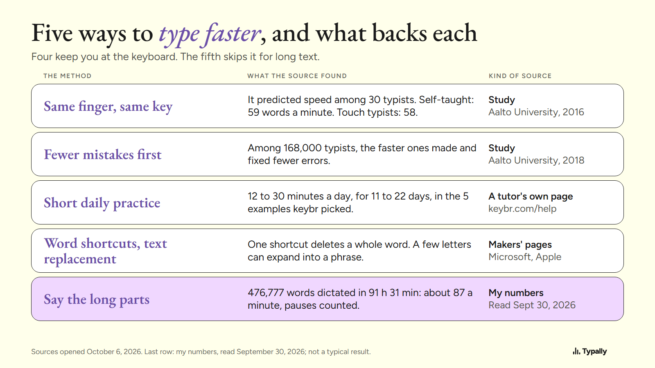Image resolution: width=655 pixels, height=368 pixels.
Task: Click the "Makers' pages" source label
Action: tap(520, 245)
